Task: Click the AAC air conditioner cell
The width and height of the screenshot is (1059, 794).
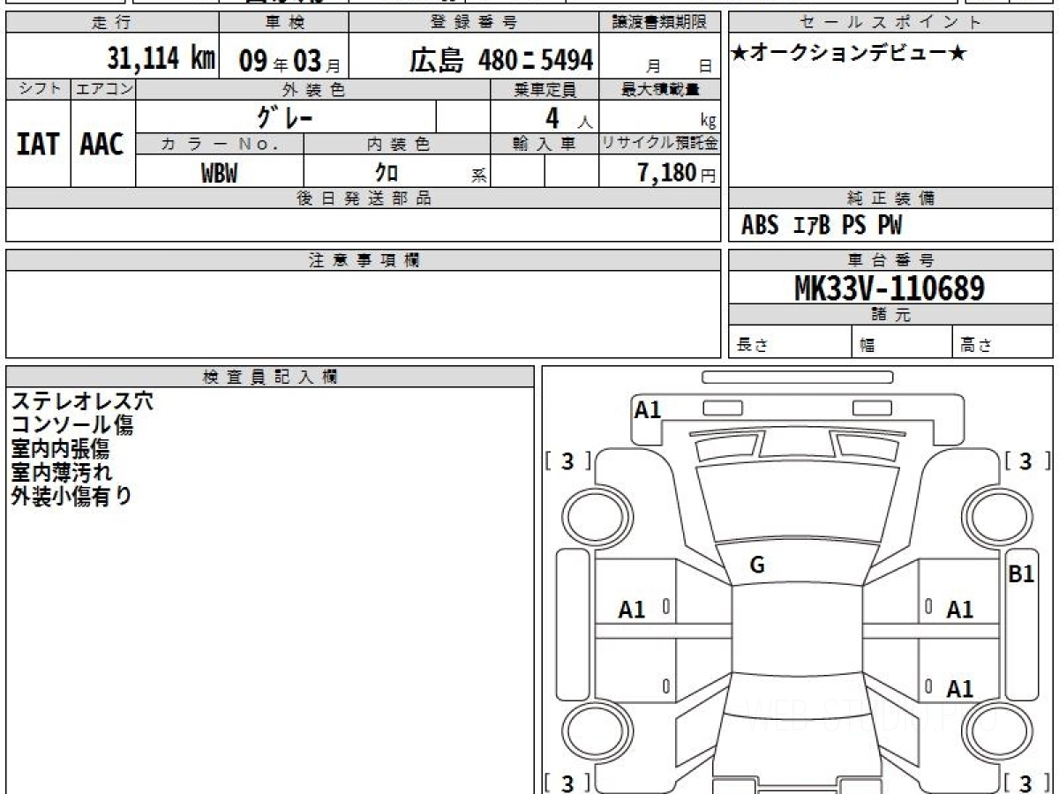Action: (102, 144)
